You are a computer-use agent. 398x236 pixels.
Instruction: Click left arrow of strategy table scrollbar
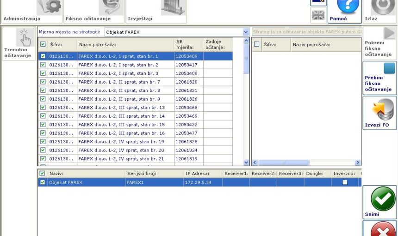[255, 162]
